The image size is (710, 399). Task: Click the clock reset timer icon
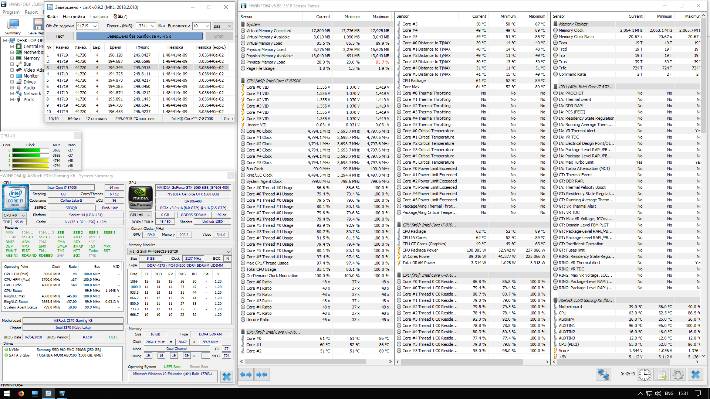coord(645,375)
